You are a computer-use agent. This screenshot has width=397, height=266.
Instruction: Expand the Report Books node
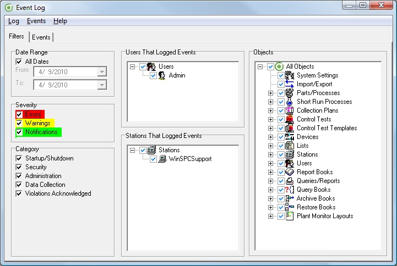[x=271, y=172]
